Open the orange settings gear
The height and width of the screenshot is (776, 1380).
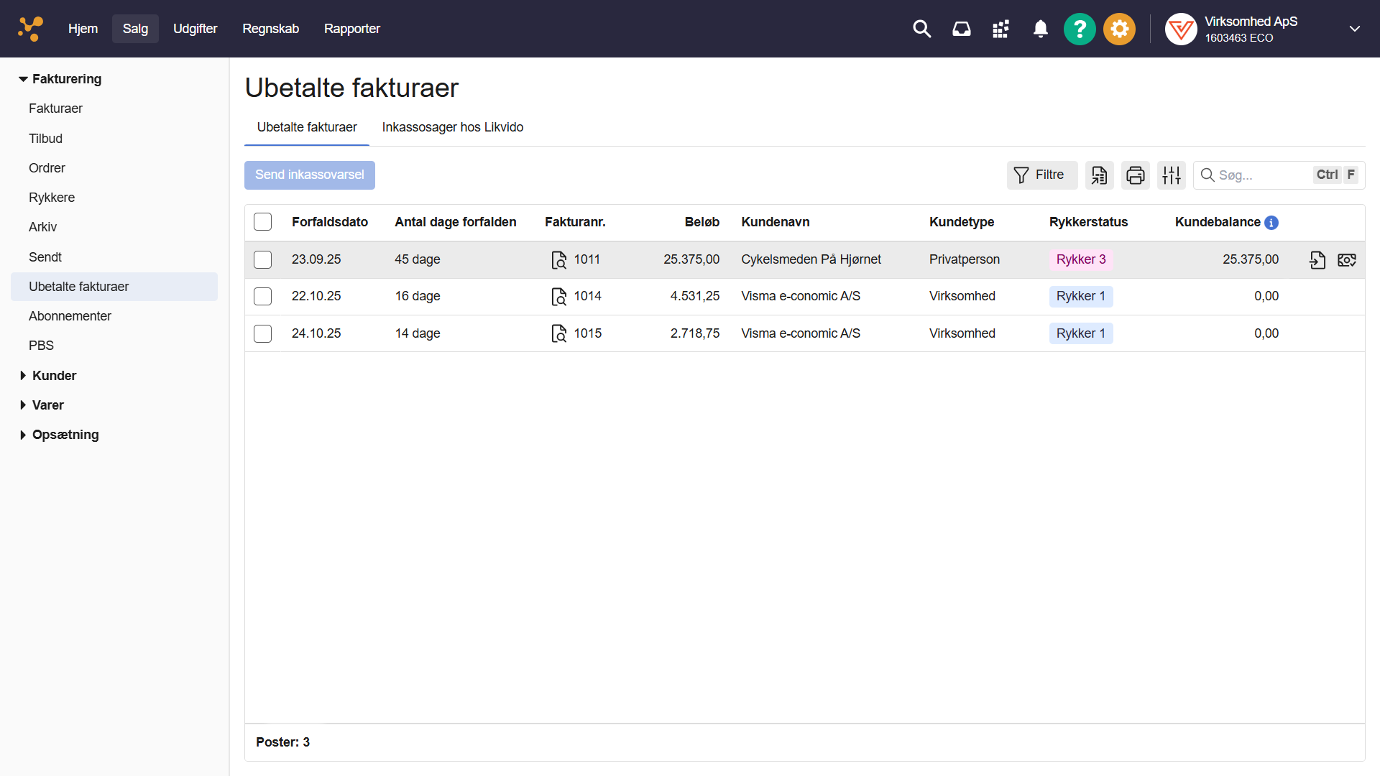1119,29
